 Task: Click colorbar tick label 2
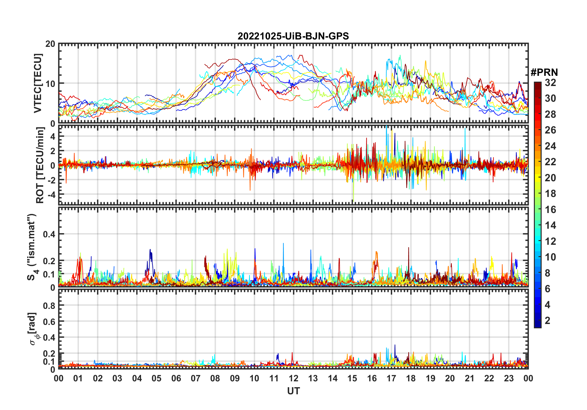[x=547, y=321]
